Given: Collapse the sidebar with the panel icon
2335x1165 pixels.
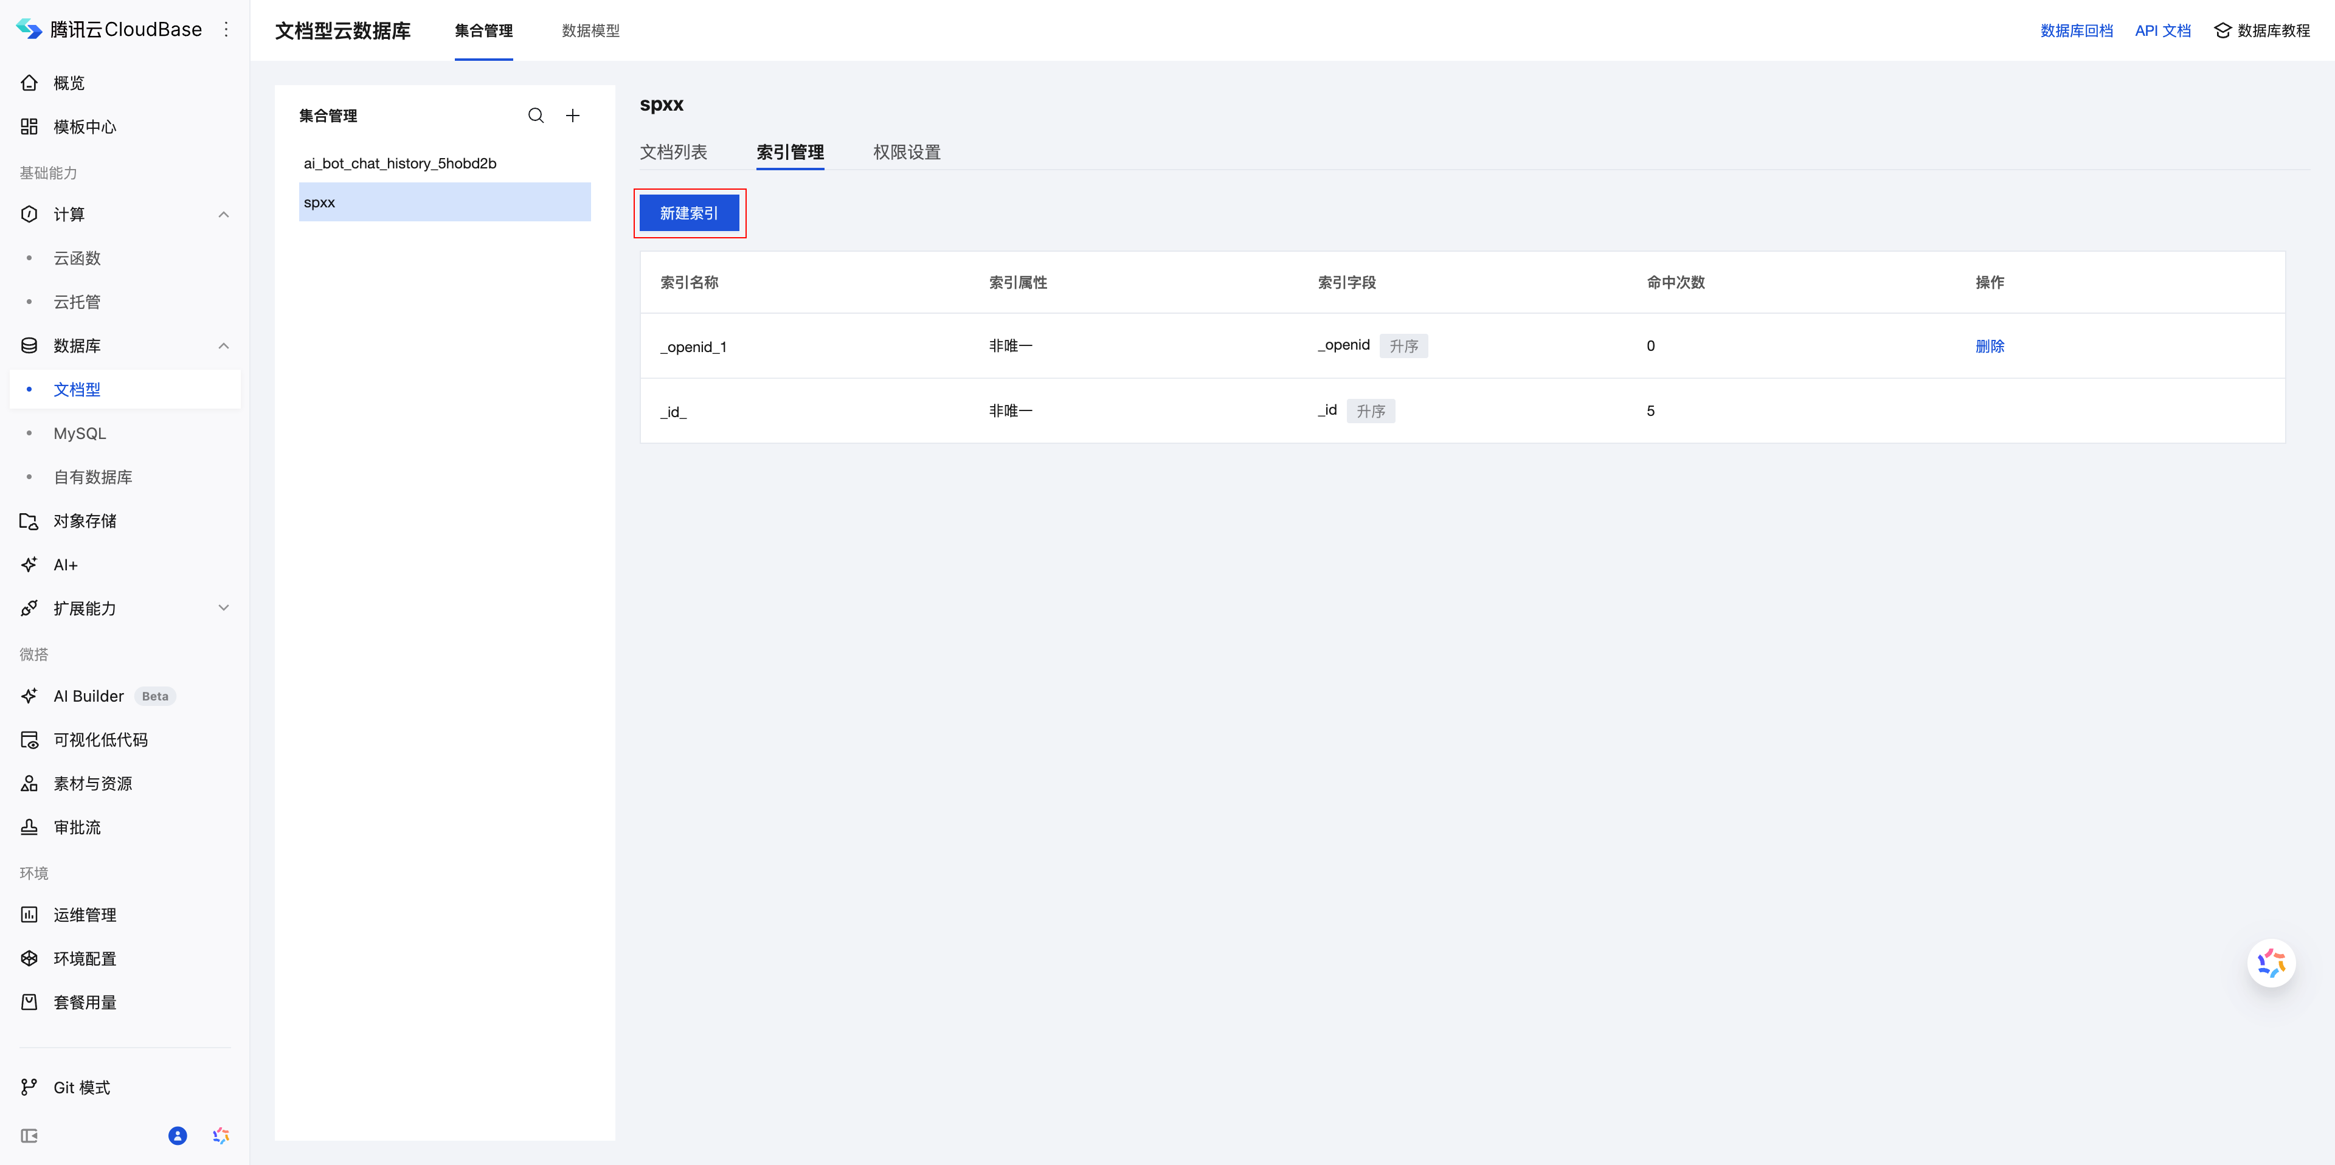Looking at the screenshot, I should tap(29, 1135).
